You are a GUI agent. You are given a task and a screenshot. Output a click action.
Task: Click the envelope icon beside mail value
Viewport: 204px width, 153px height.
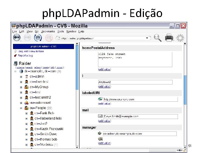pyautogui.click(x=100, y=116)
